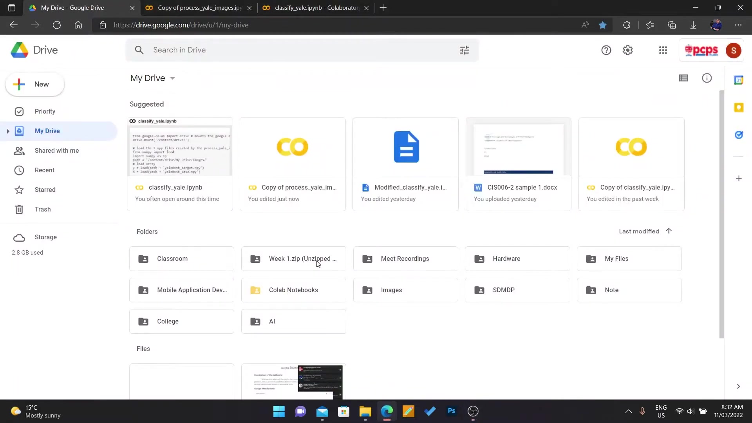Open Week 1.zip (Unzipped) folder

coord(294,259)
